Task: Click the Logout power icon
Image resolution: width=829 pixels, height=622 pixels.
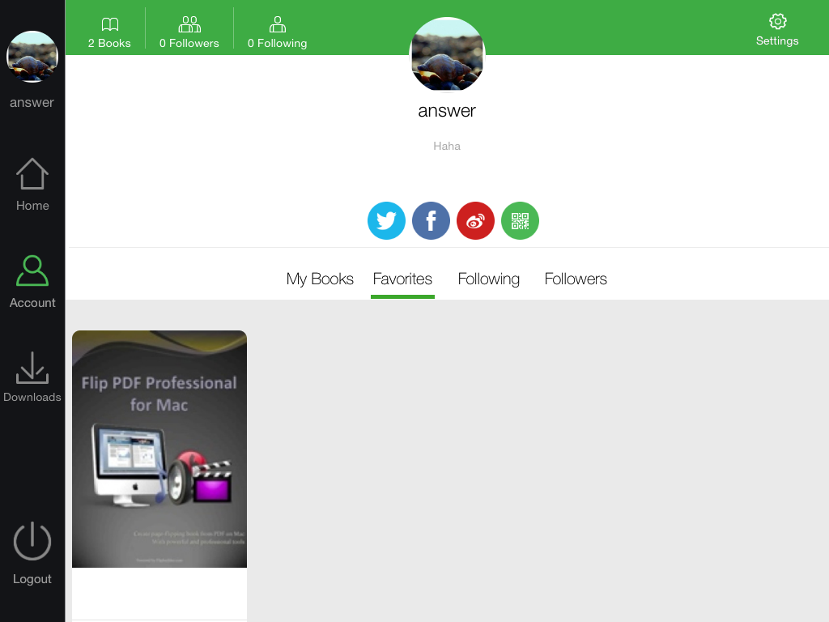Action: (32, 542)
